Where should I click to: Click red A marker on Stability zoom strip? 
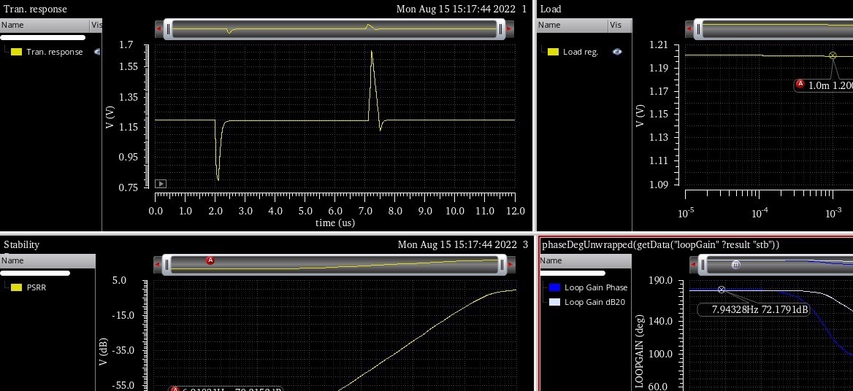[210, 260]
